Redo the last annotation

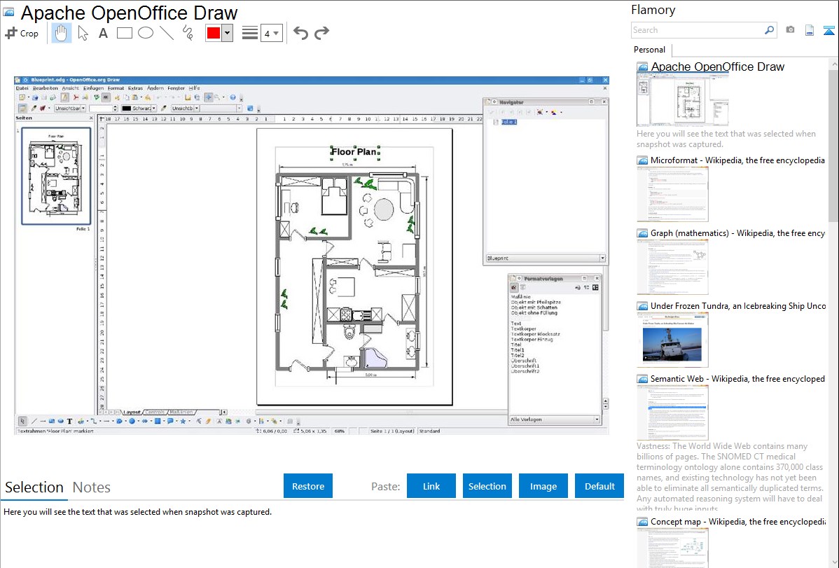pyautogui.click(x=321, y=33)
